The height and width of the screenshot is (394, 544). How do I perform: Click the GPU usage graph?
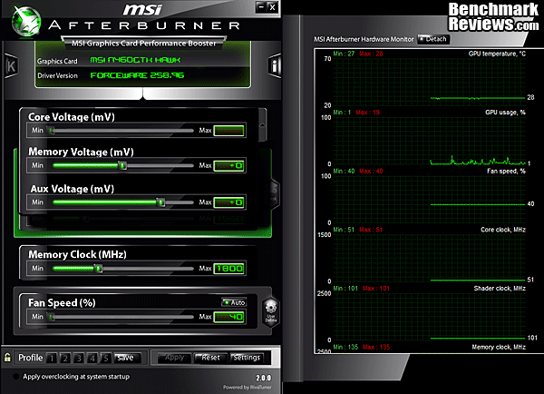[429, 141]
